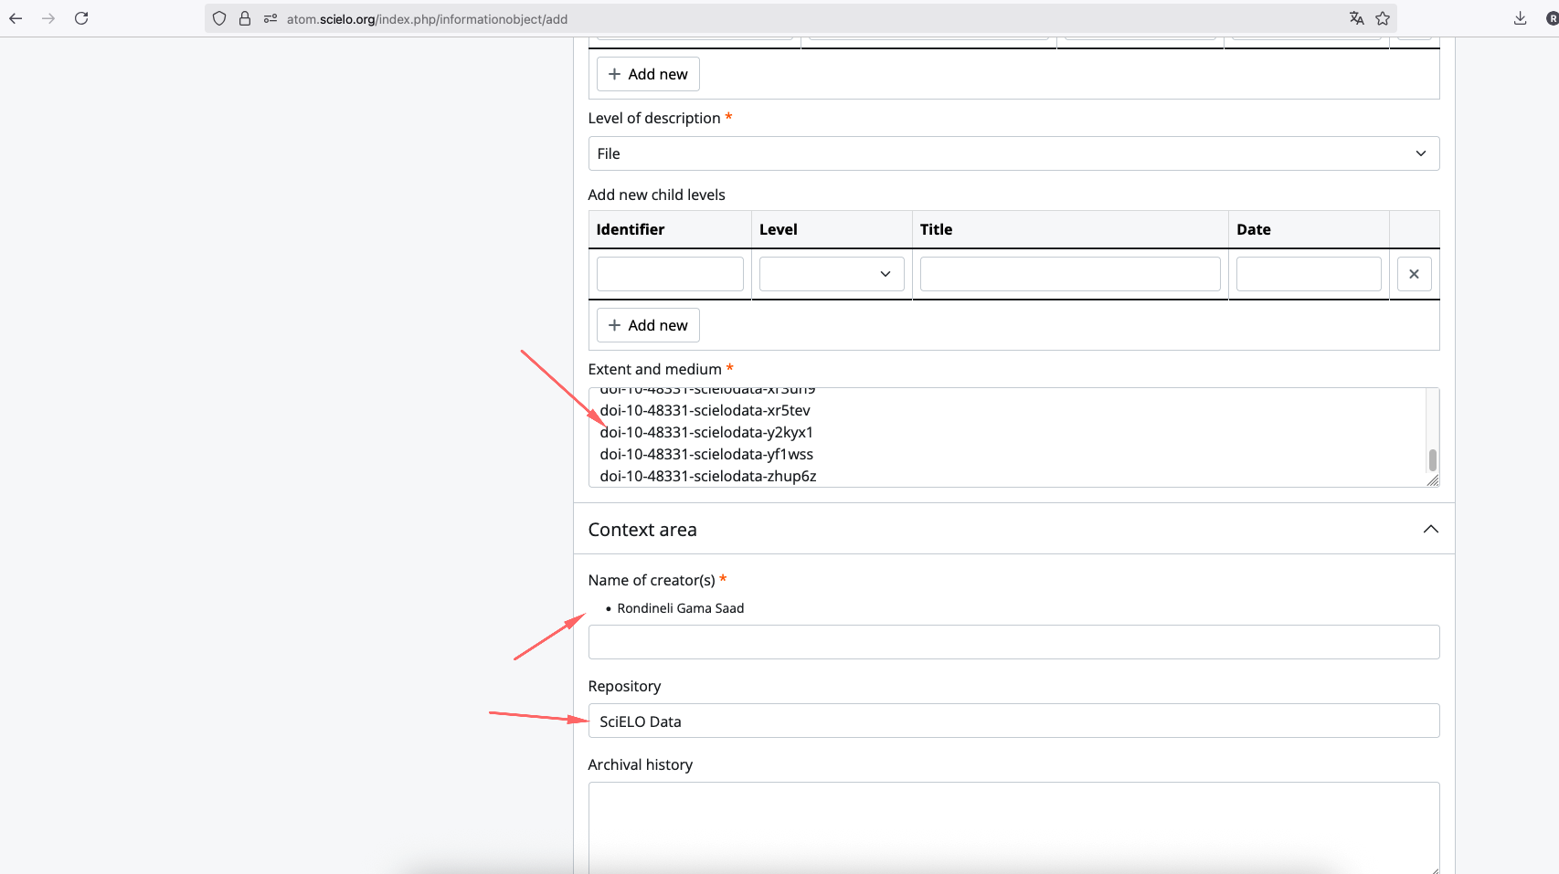Open the site permissions icon in address bar
1559x874 pixels.
270,18
